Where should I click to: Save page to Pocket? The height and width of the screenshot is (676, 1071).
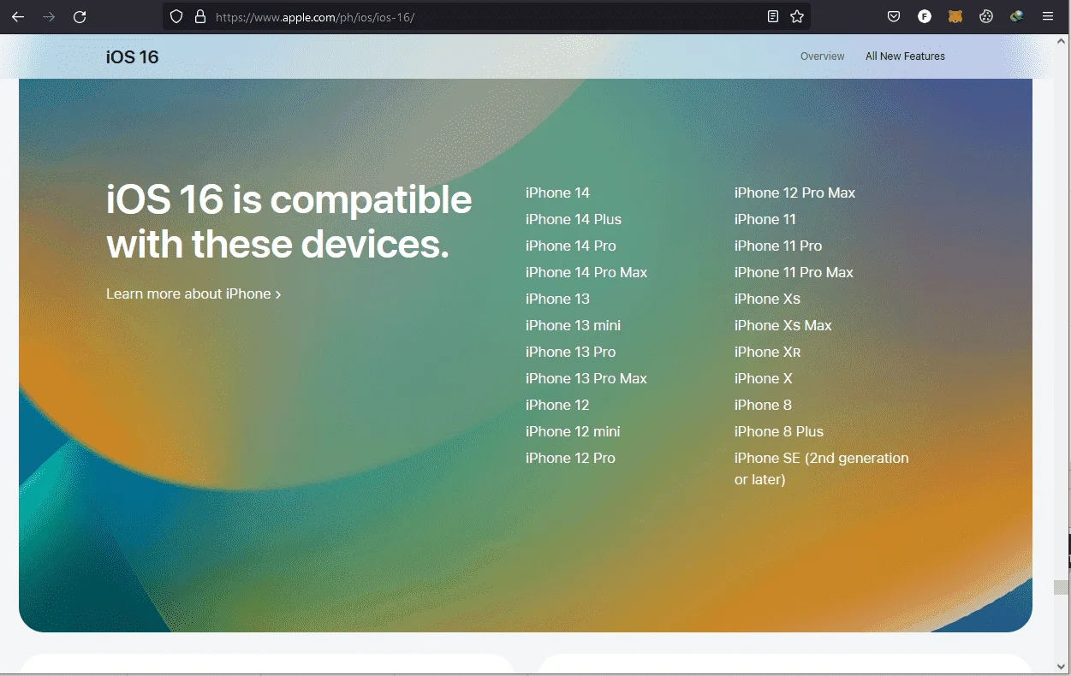pos(894,16)
